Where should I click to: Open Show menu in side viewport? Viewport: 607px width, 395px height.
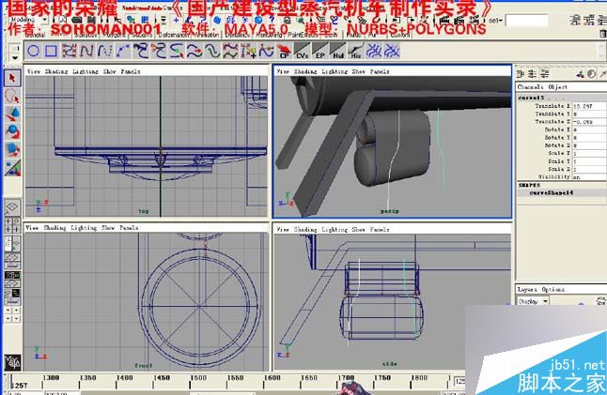click(359, 230)
